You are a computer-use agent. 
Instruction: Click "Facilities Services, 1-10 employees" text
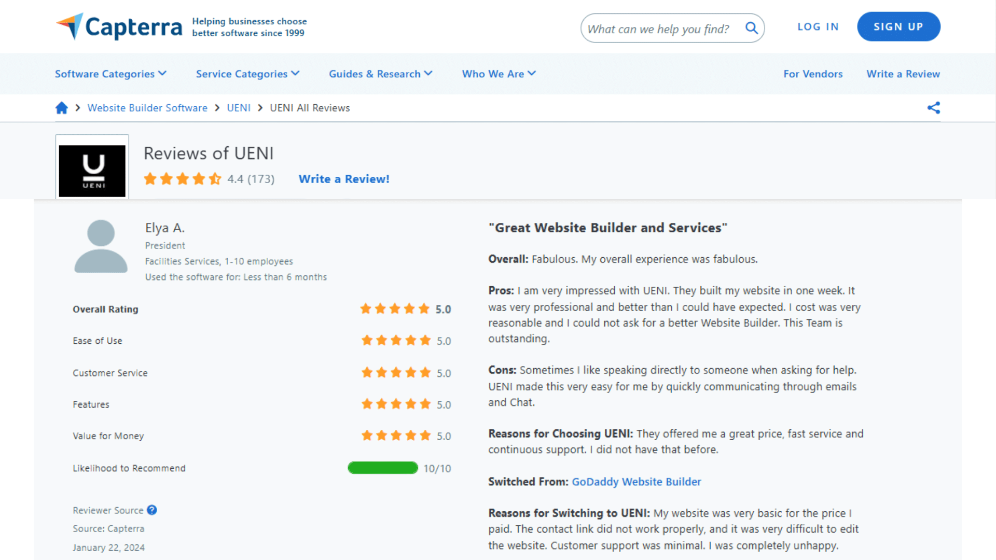219,261
